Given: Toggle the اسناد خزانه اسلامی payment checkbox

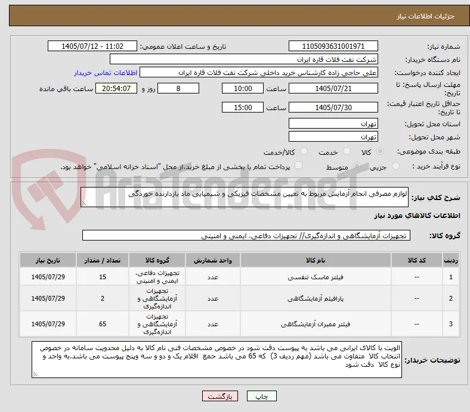Looking at the screenshot, I should (x=299, y=166).
